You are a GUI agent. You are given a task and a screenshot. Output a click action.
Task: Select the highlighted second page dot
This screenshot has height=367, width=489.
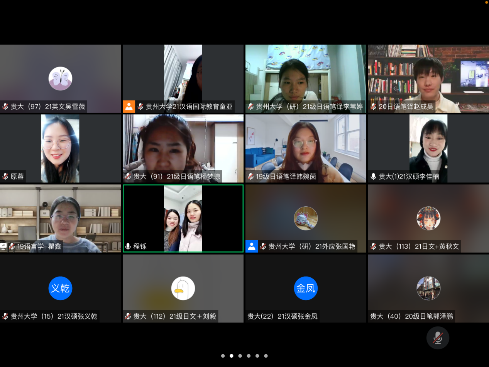(232, 356)
